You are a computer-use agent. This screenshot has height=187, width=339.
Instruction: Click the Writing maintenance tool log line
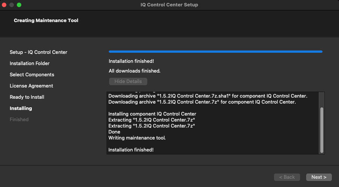[x=137, y=138]
